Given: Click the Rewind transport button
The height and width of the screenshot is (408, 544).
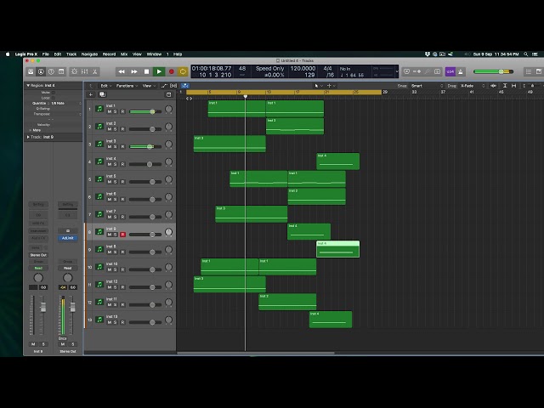Looking at the screenshot, I should pos(122,71).
